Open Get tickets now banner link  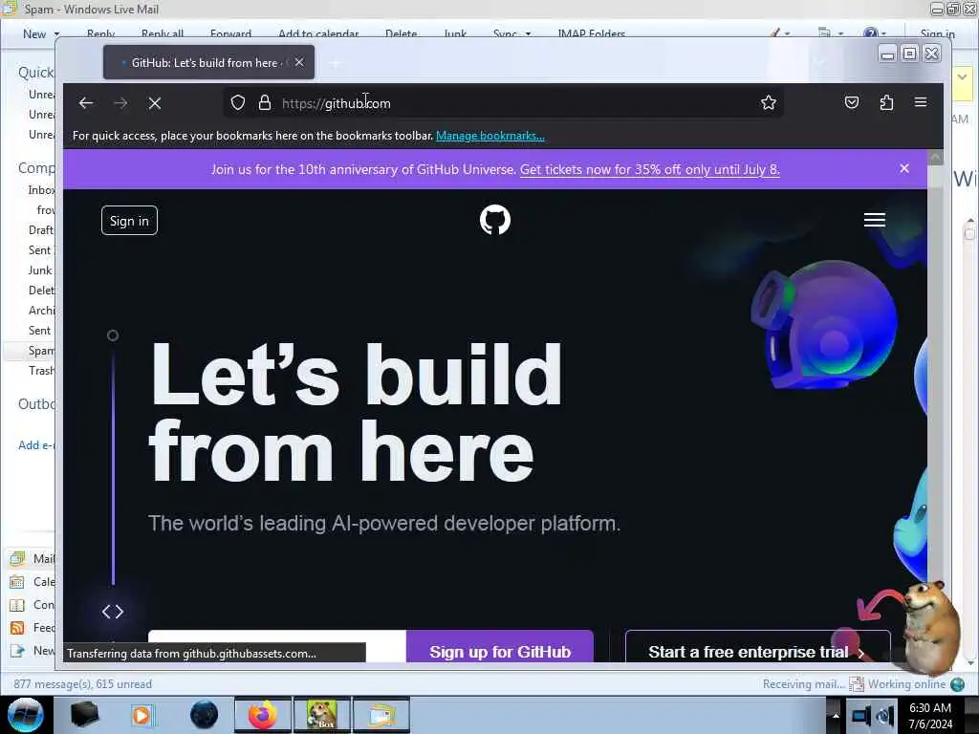coord(650,169)
